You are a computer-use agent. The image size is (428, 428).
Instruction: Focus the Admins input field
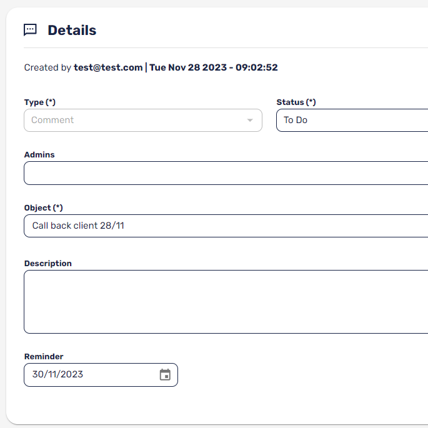pyautogui.click(x=226, y=173)
